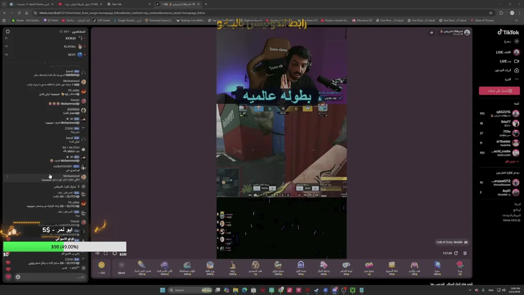
Task: Click the green $98 goal progress bar
Action: 65,247
